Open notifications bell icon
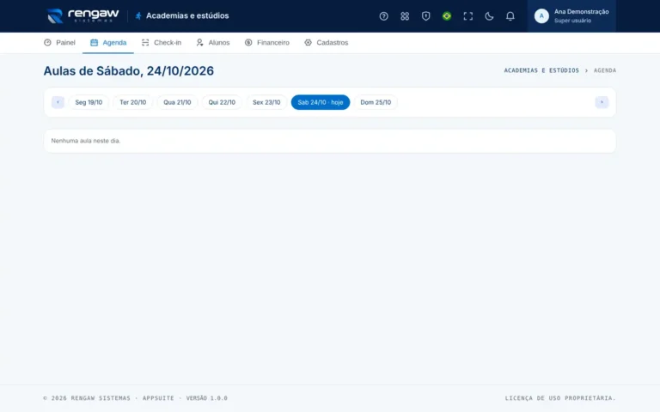 click(x=510, y=16)
